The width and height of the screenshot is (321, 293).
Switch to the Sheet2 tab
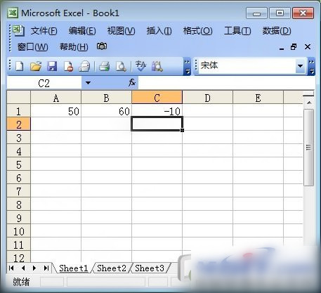112,268
